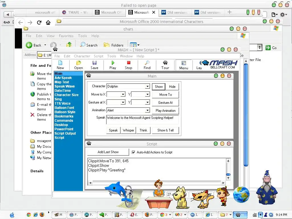Toggle Auto-Add Actions to Script checkbox
Image resolution: width=292 pixels, height=219 pixels.
[133, 152]
